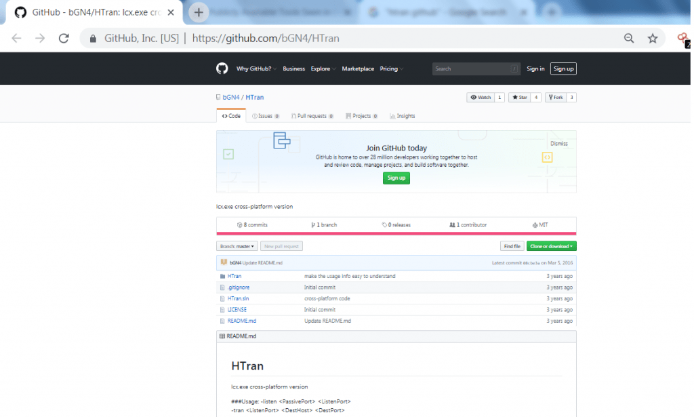View 1 contributor page

468,225
